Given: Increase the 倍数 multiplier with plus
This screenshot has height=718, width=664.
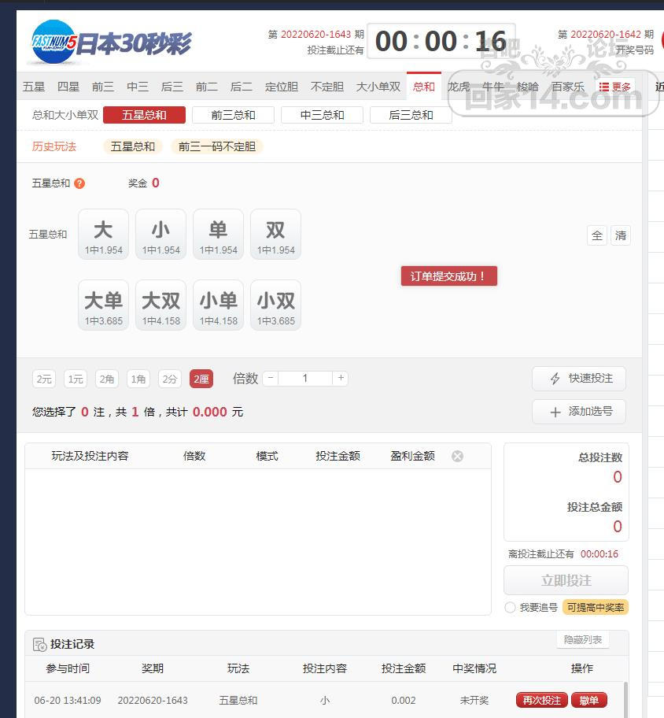Looking at the screenshot, I should (x=341, y=378).
